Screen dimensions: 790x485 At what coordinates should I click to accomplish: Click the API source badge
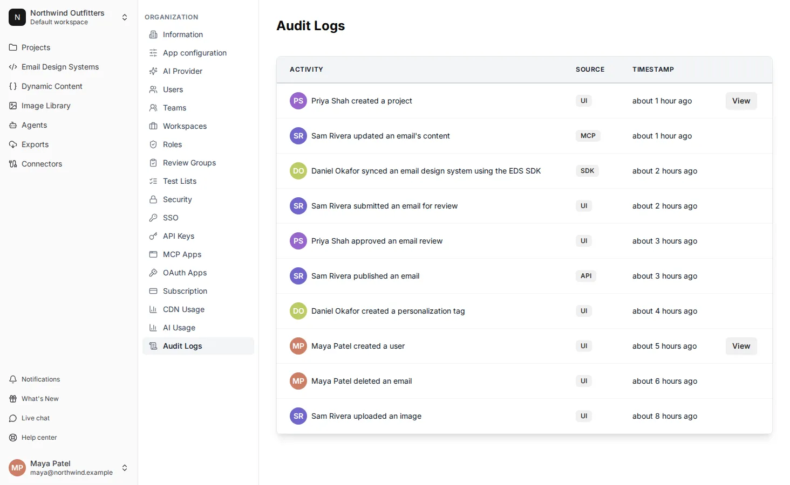(x=586, y=276)
